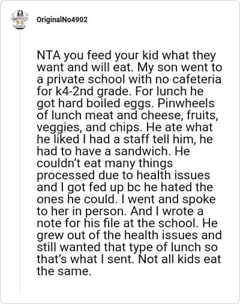Click the sentence "Not all kids eat"

pyautogui.click(x=179, y=259)
